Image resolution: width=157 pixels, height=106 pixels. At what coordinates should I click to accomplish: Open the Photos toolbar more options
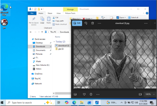point(99,23)
